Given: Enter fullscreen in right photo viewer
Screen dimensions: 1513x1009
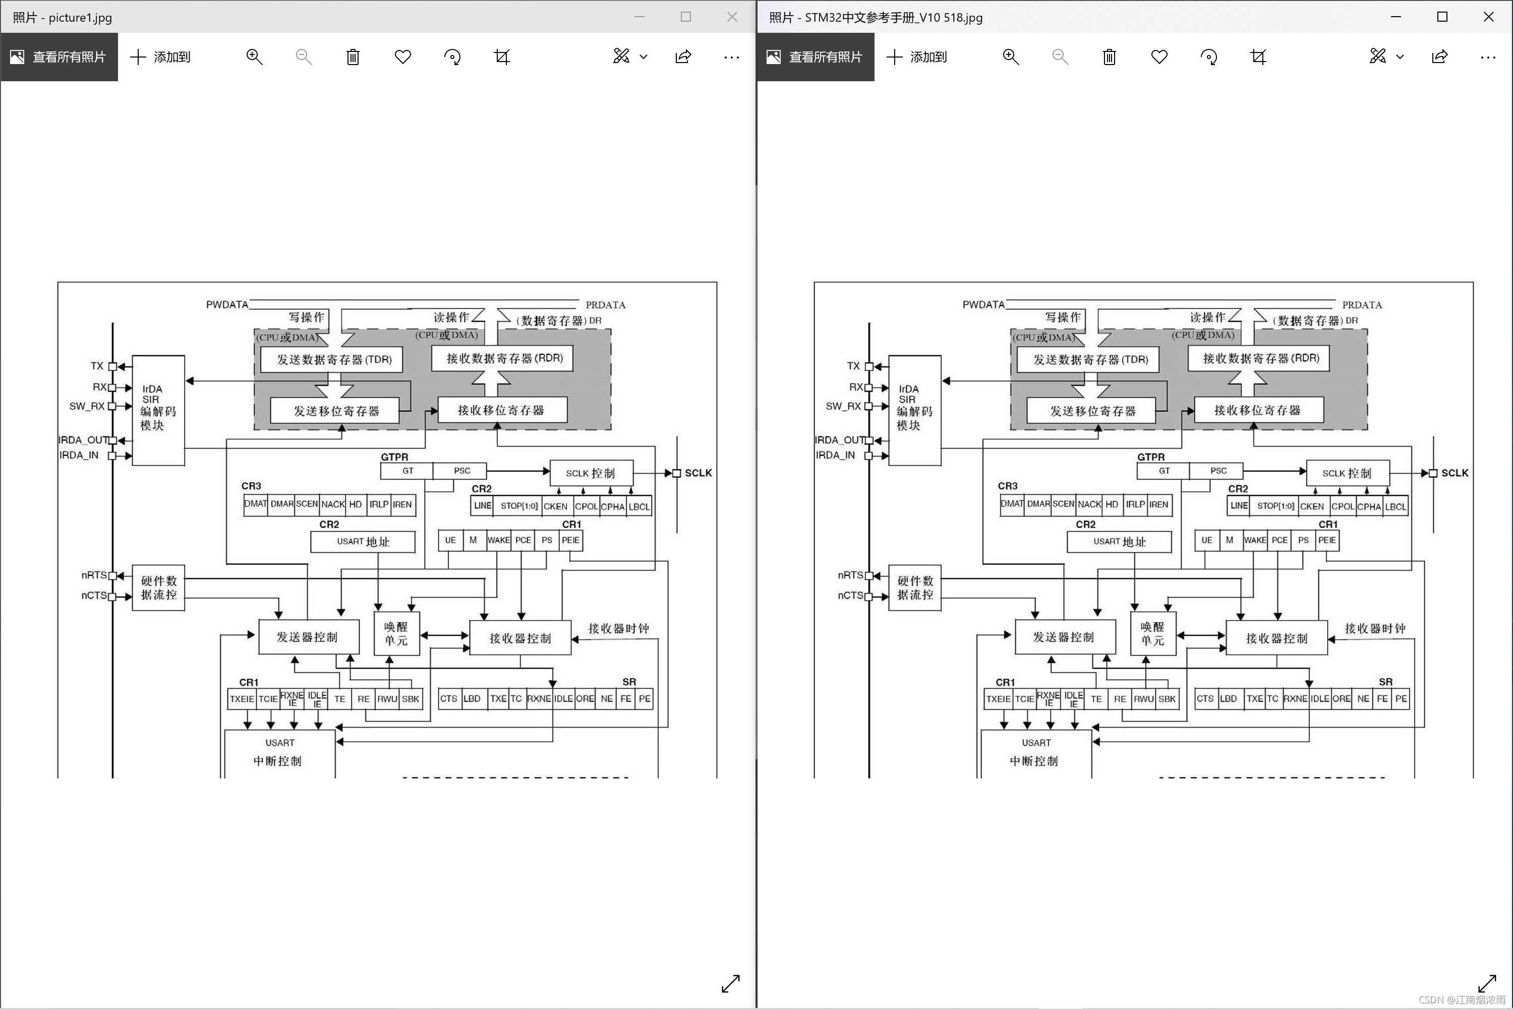Looking at the screenshot, I should click(1487, 983).
